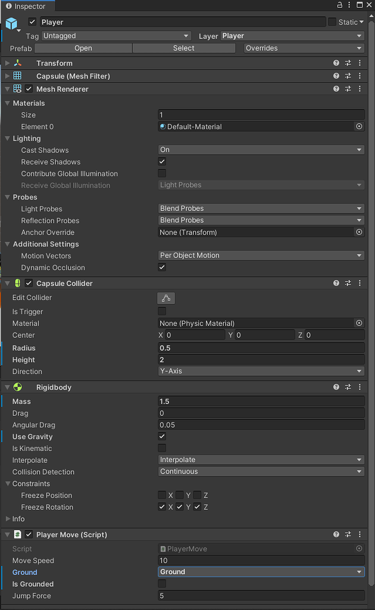Click the prefab Open button
Image resolution: width=375 pixels, height=610 pixels.
(83, 48)
